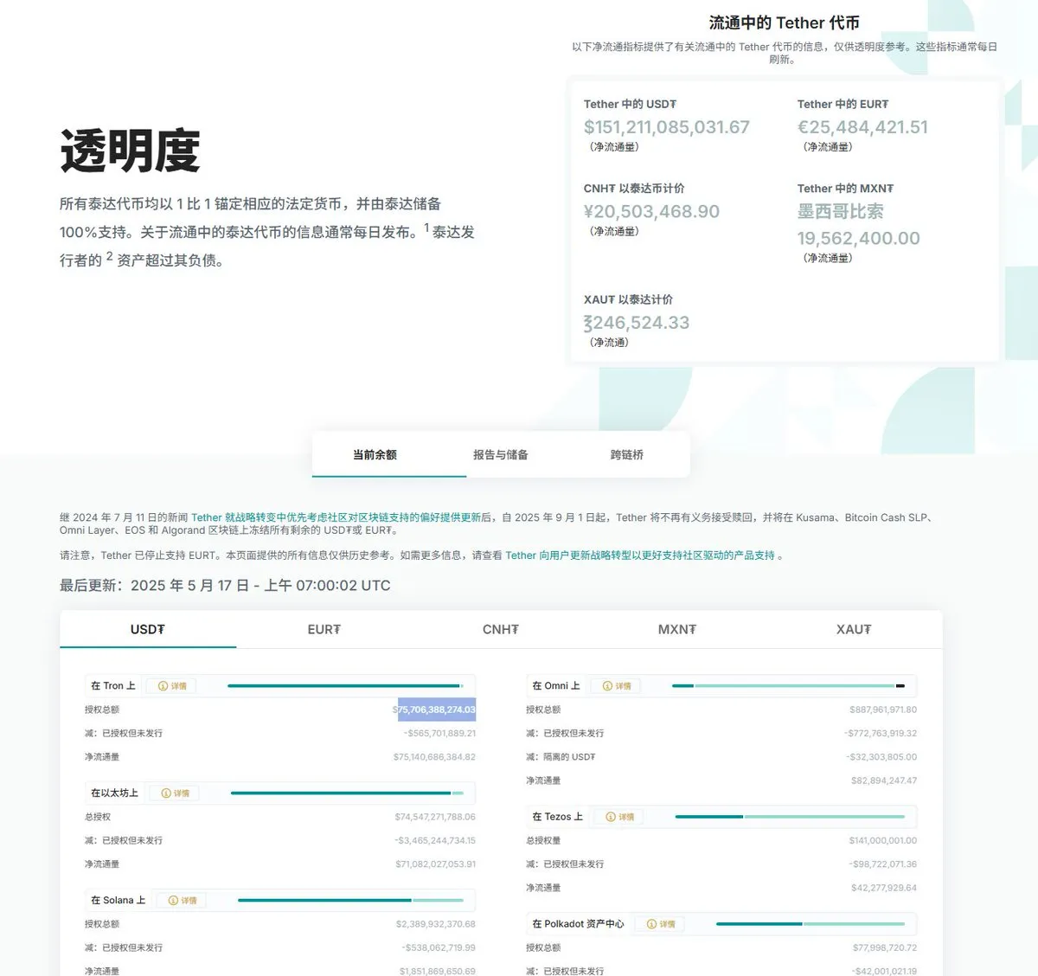1038x976 pixels.
Task: Click the 在 Solana 上 label
Action: (119, 901)
